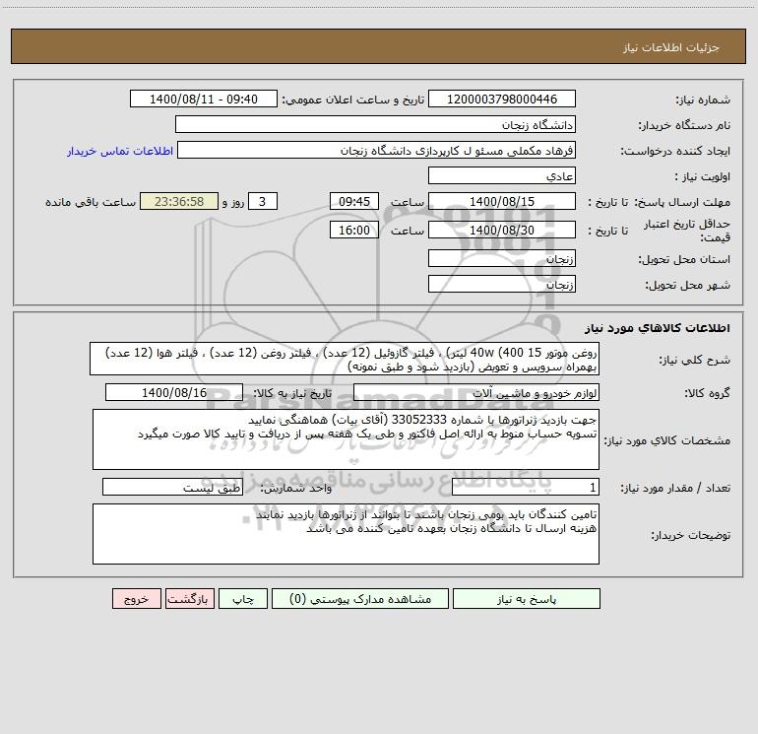
Task: Click the 'پاسخ به نیاز' button
Action: [x=527, y=599]
